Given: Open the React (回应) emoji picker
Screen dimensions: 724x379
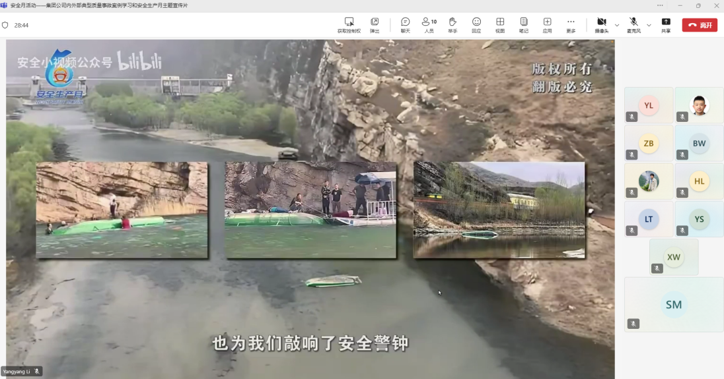Looking at the screenshot, I should (x=476, y=22).
